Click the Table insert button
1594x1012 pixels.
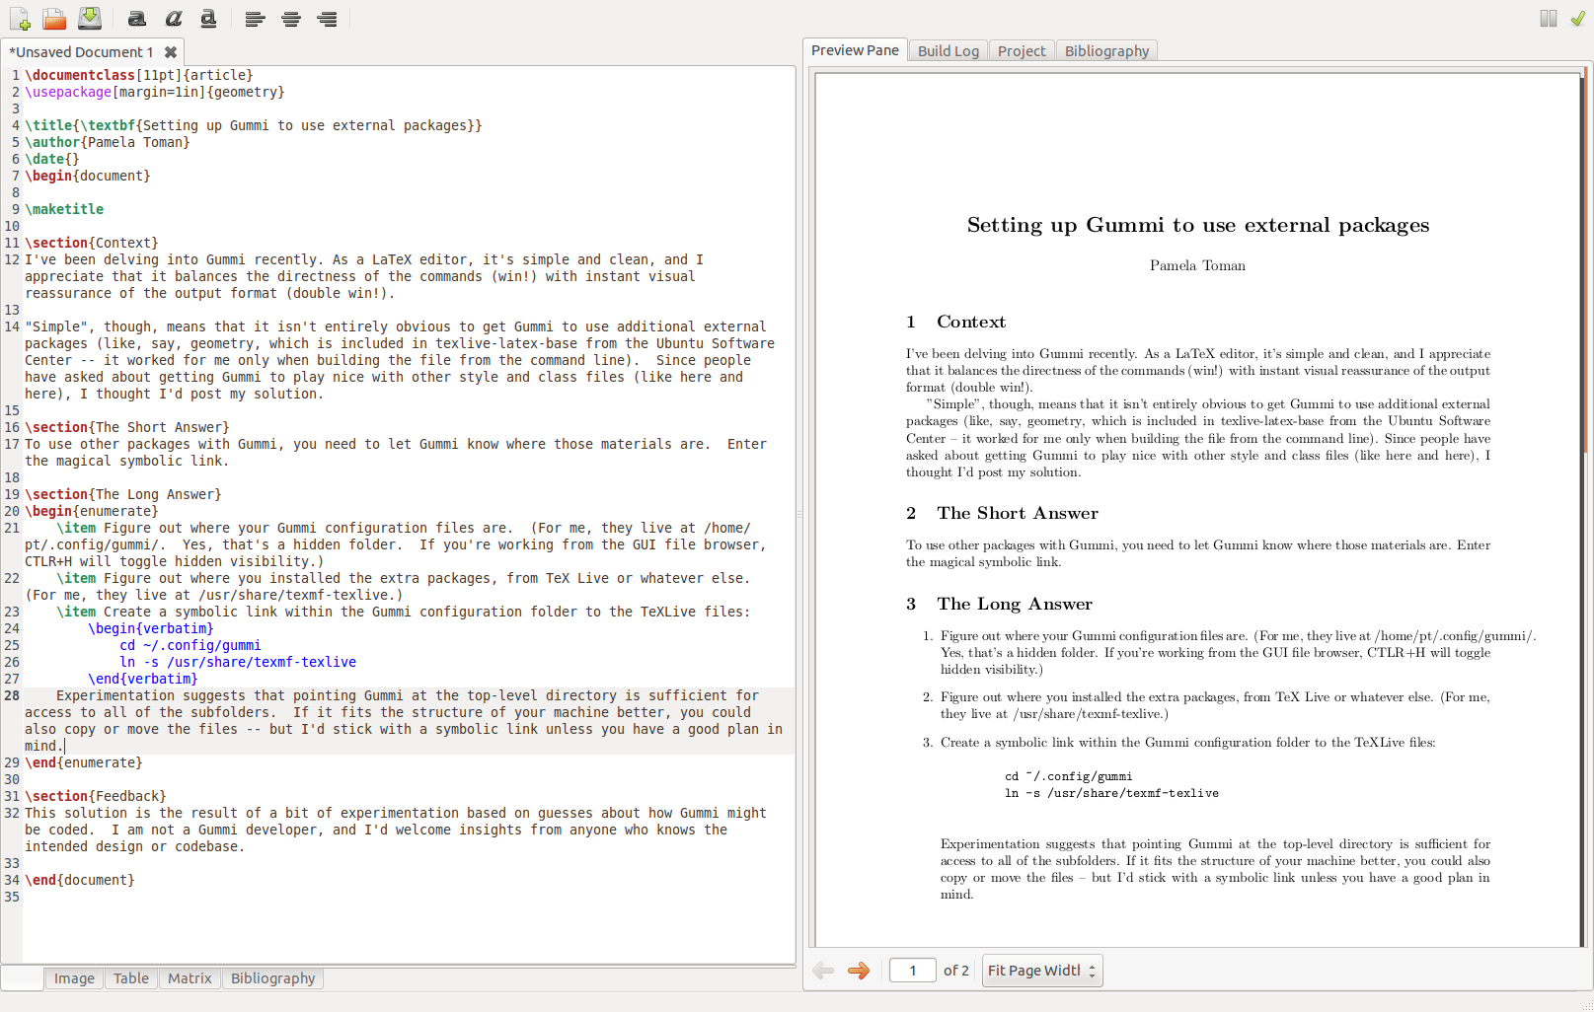[130, 978]
